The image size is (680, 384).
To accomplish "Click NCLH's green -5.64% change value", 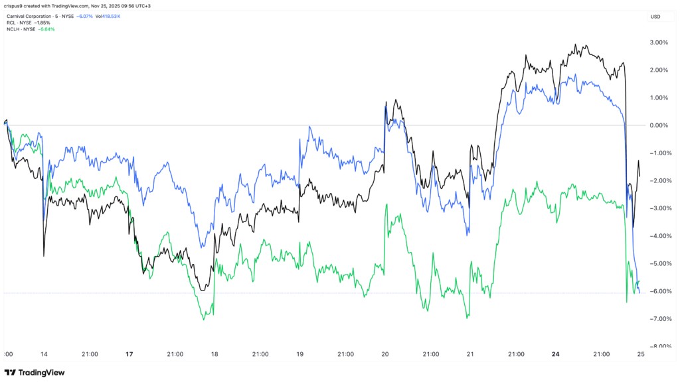I will point(44,29).
